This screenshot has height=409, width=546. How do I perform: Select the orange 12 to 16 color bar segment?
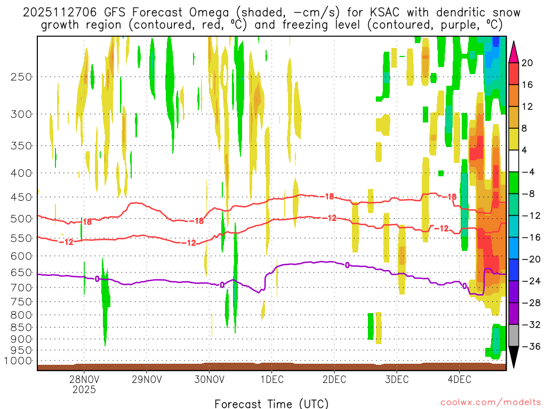click(513, 96)
